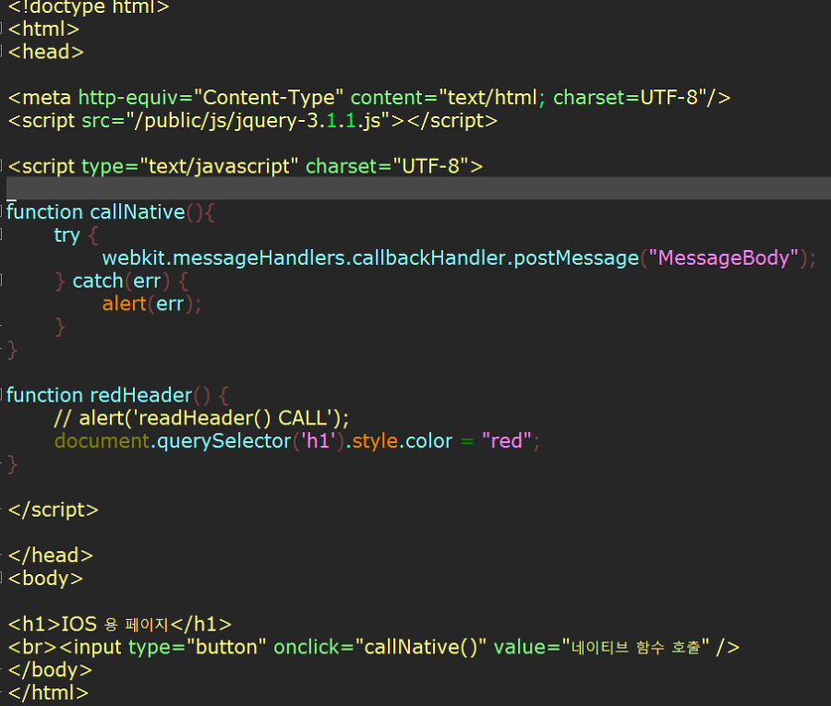Click the commented-out alert('readHeader() CALL') line
The height and width of the screenshot is (706, 831).
(201, 418)
